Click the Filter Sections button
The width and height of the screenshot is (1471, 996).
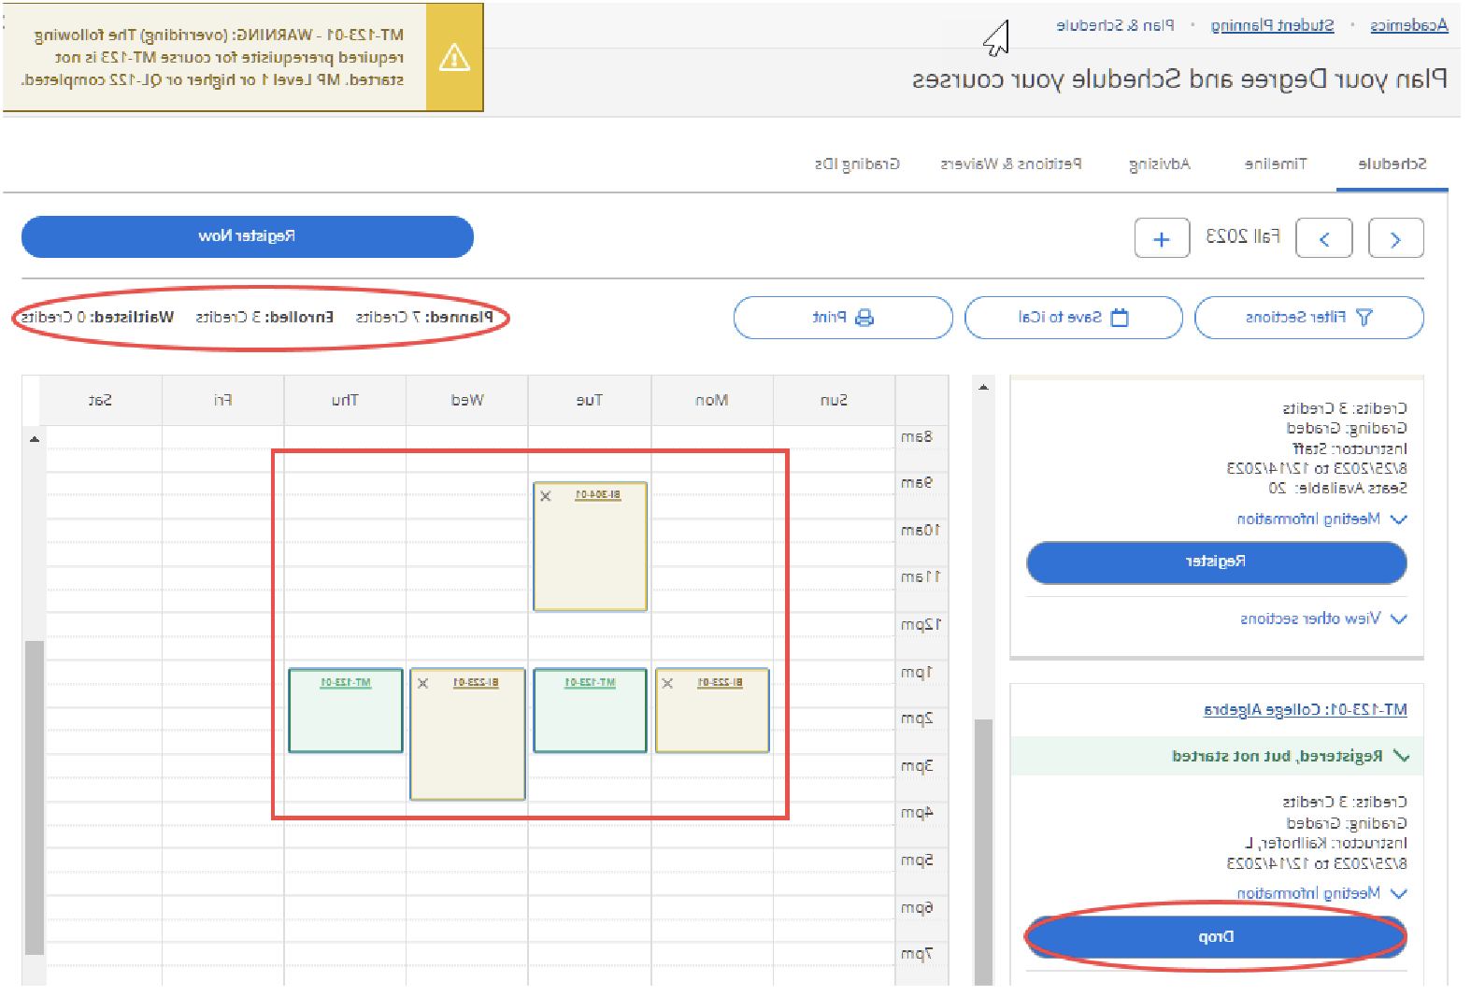click(1308, 318)
